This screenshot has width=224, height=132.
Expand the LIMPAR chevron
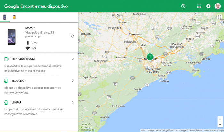(73, 102)
